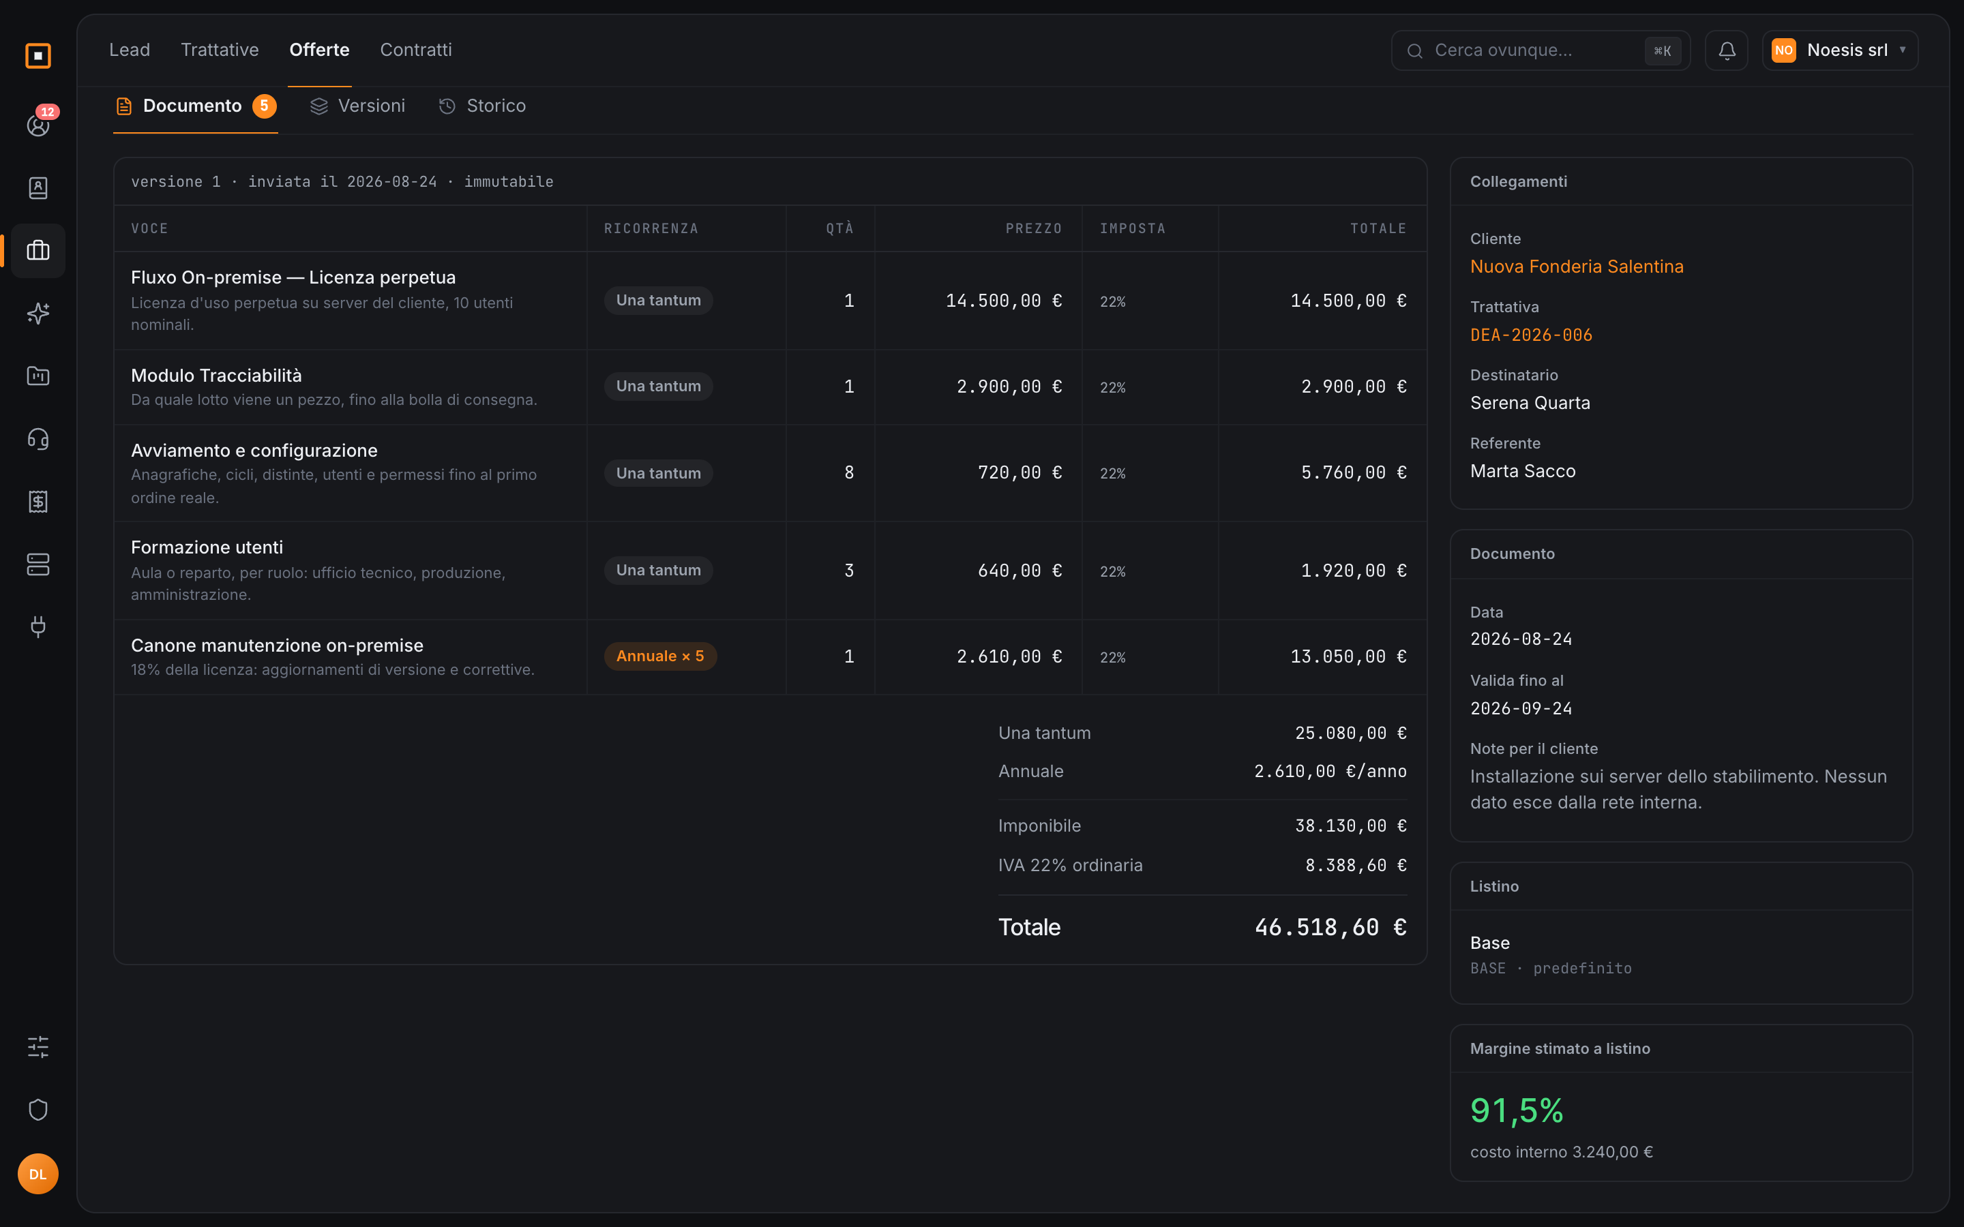Select the Documento tab

[x=196, y=106]
